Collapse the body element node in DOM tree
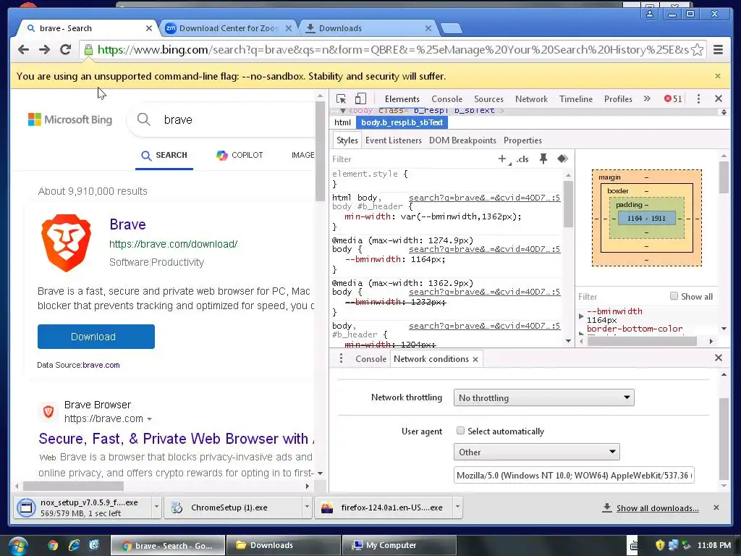741x556 pixels. (343, 111)
